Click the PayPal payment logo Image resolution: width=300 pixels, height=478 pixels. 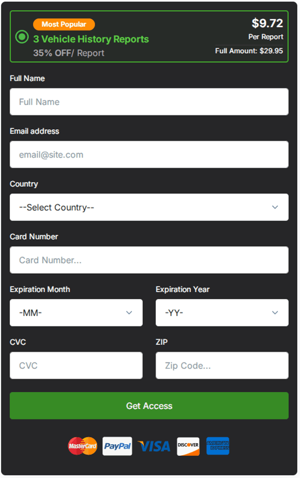117,446
